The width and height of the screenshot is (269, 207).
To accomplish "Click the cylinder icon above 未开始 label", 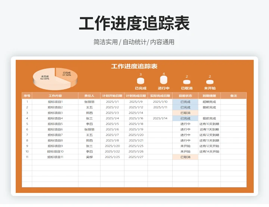I will [210, 82].
